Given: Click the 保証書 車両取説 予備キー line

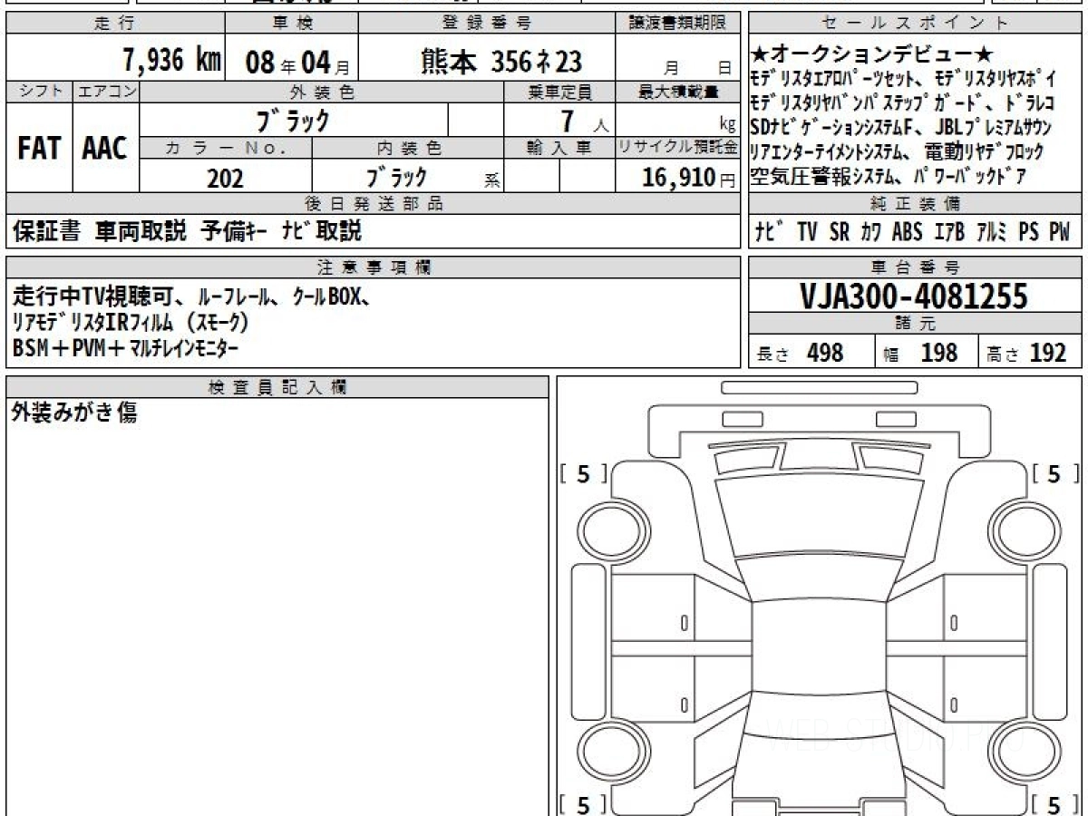Looking at the screenshot, I should tap(187, 232).
